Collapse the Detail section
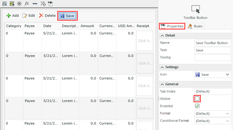This screenshot has width=233, height=130. pyautogui.click(x=162, y=36)
